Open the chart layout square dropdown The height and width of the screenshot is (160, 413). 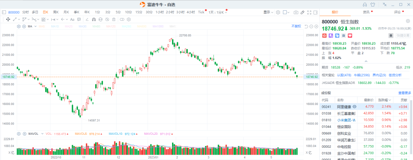[x=286, y=12]
